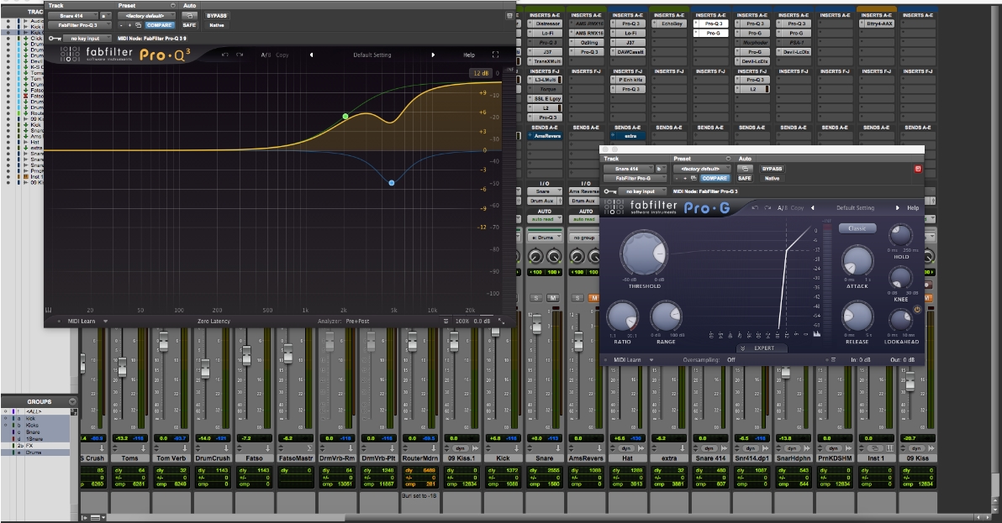Expand the EXPERT panel in Pro-G
The height and width of the screenshot is (523, 1002).
(x=761, y=348)
